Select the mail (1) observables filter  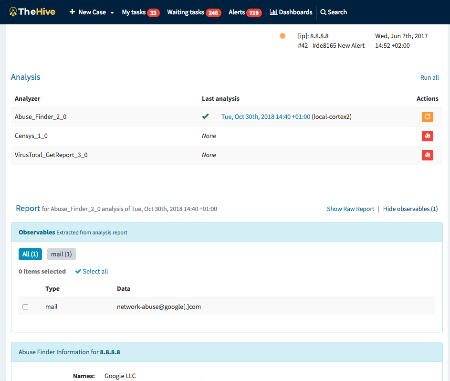pyautogui.click(x=62, y=254)
